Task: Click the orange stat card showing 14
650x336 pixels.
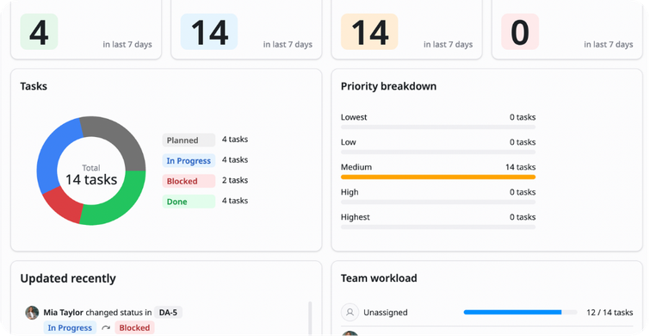Action: [406, 29]
